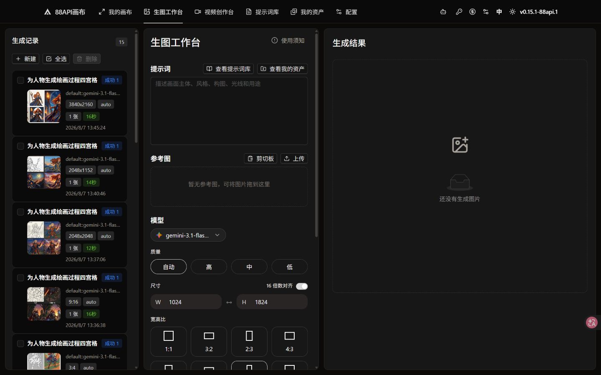
Task: Open thumbnail of the 9:16 record
Action: [x=44, y=304]
